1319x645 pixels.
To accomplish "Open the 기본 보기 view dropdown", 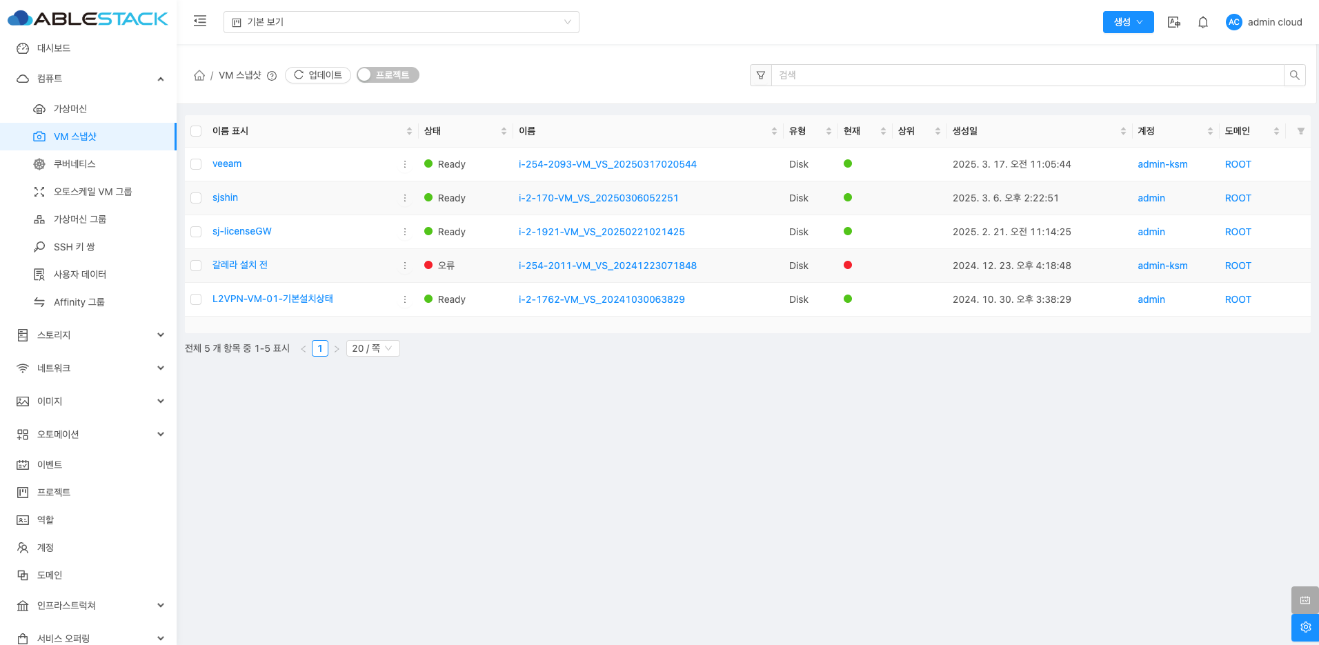I will (x=401, y=22).
